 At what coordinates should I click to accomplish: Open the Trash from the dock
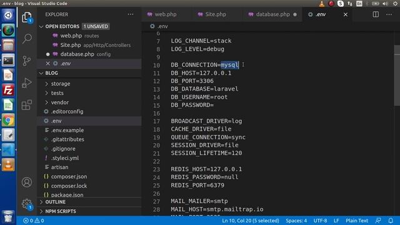8,216
